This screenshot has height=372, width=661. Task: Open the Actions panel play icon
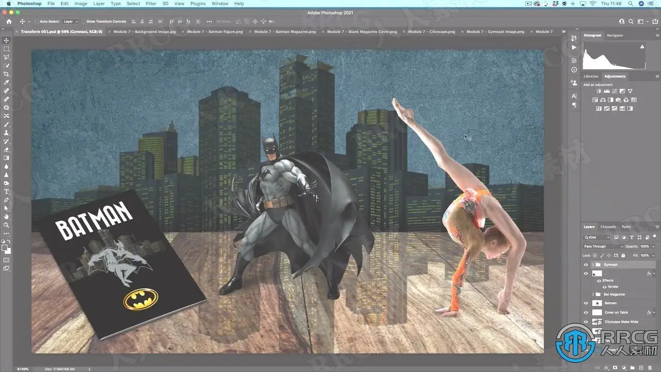tap(574, 47)
